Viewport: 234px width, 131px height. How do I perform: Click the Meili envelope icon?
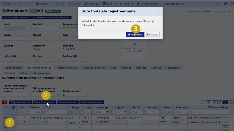104,4
